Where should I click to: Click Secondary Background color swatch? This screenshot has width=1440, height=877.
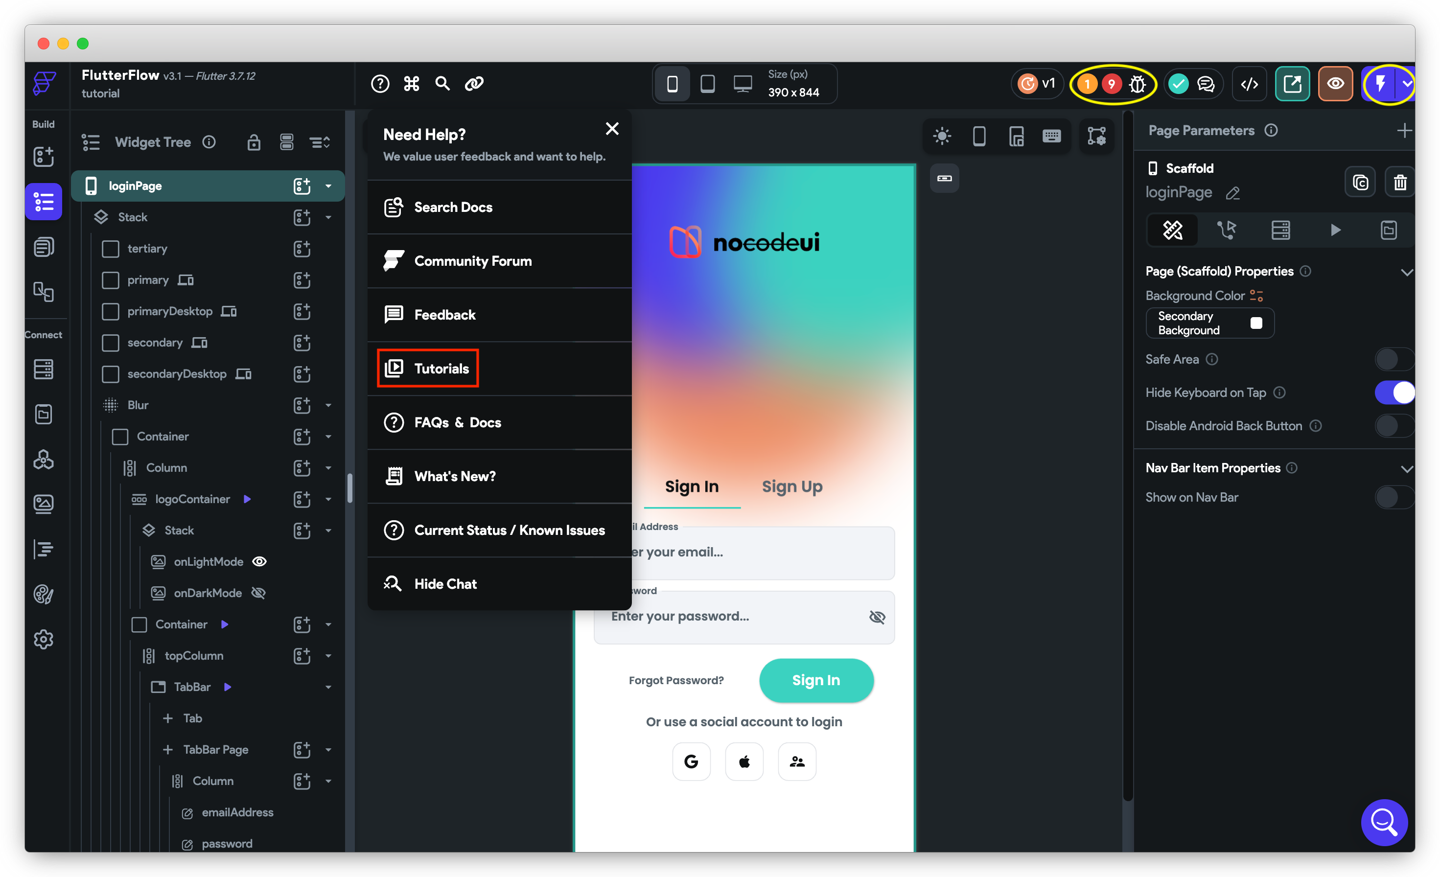1255,323
